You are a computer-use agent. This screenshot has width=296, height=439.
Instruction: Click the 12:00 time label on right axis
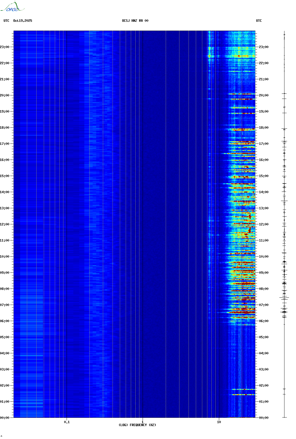coord(263,224)
